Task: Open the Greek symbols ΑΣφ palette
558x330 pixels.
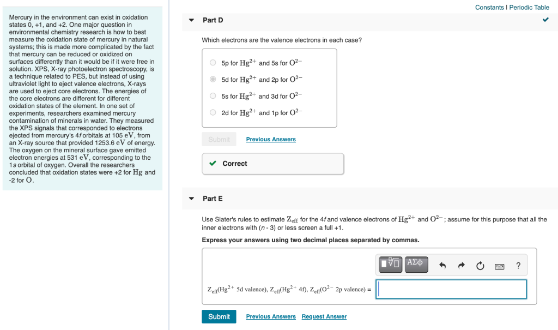Action: coord(416,265)
